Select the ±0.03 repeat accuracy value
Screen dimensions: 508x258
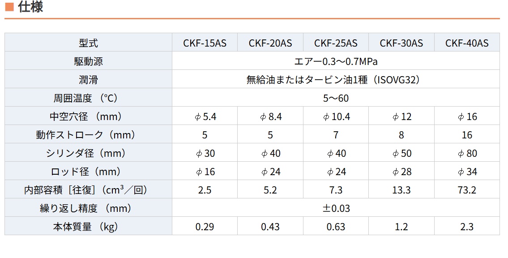point(336,208)
